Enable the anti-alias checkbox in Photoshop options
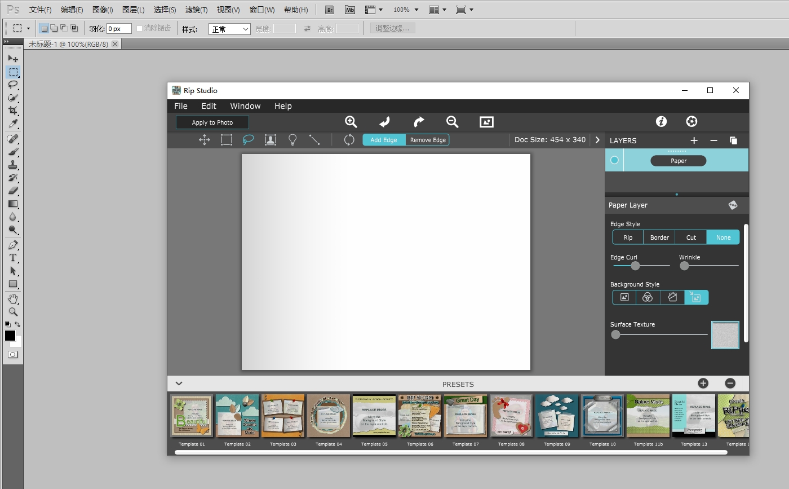This screenshot has height=489, width=789. [140, 28]
